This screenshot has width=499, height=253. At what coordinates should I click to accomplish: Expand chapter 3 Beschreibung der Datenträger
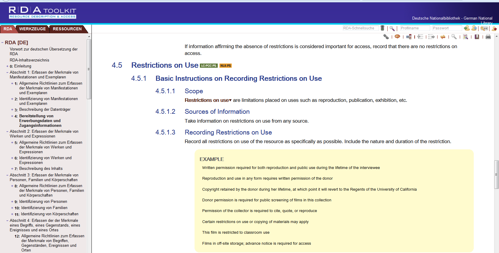pos(12,110)
